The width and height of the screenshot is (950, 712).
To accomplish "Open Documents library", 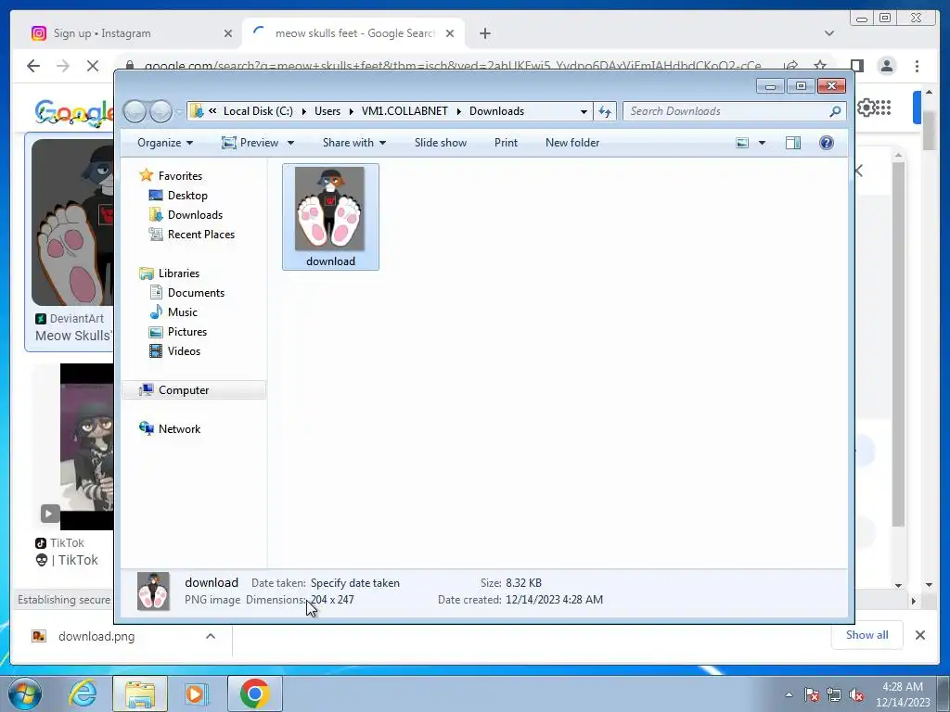I will coord(196,292).
